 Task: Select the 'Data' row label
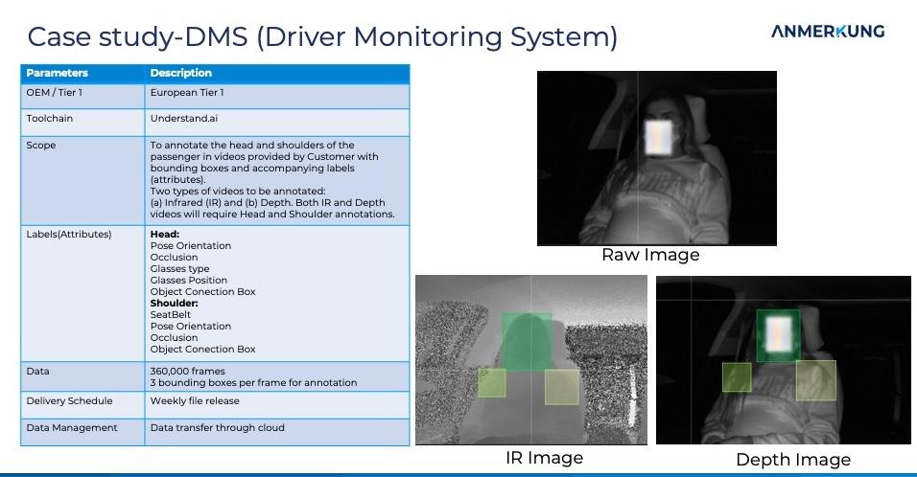pos(37,372)
